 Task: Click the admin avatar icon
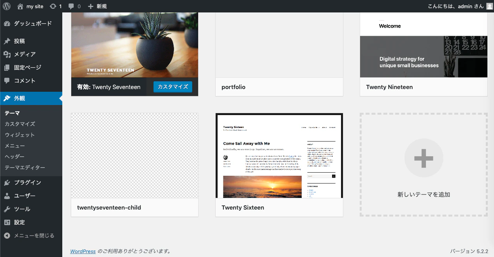click(489, 6)
